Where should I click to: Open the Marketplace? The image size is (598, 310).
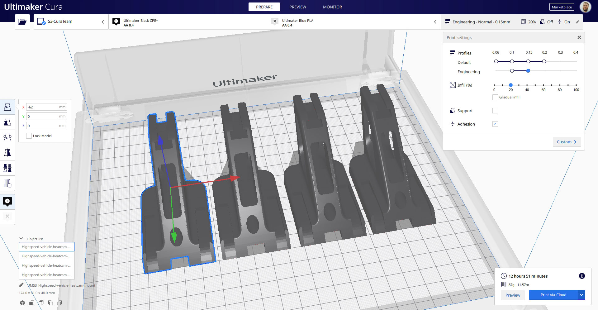click(x=562, y=7)
